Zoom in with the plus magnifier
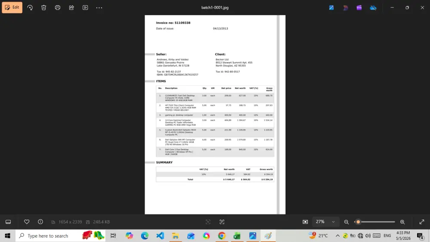This screenshot has width=430, height=242. (402, 222)
